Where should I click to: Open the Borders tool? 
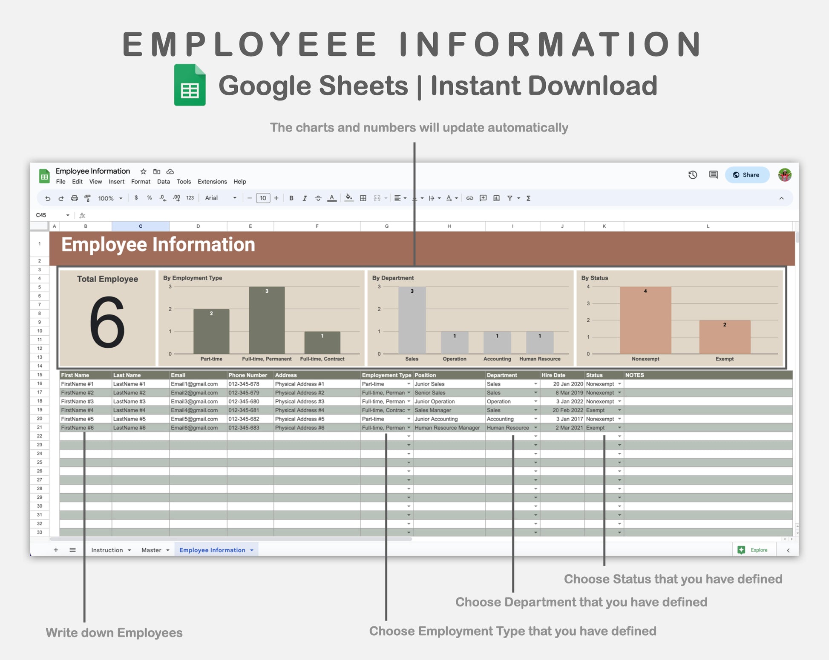click(x=363, y=198)
